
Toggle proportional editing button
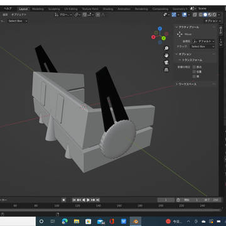coord(98,14)
